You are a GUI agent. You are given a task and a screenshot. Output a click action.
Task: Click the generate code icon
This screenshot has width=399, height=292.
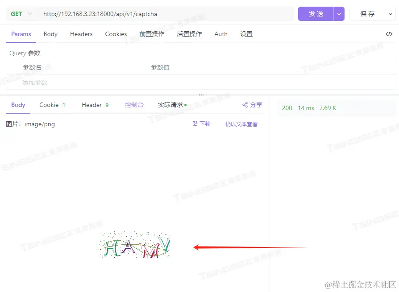(x=389, y=34)
